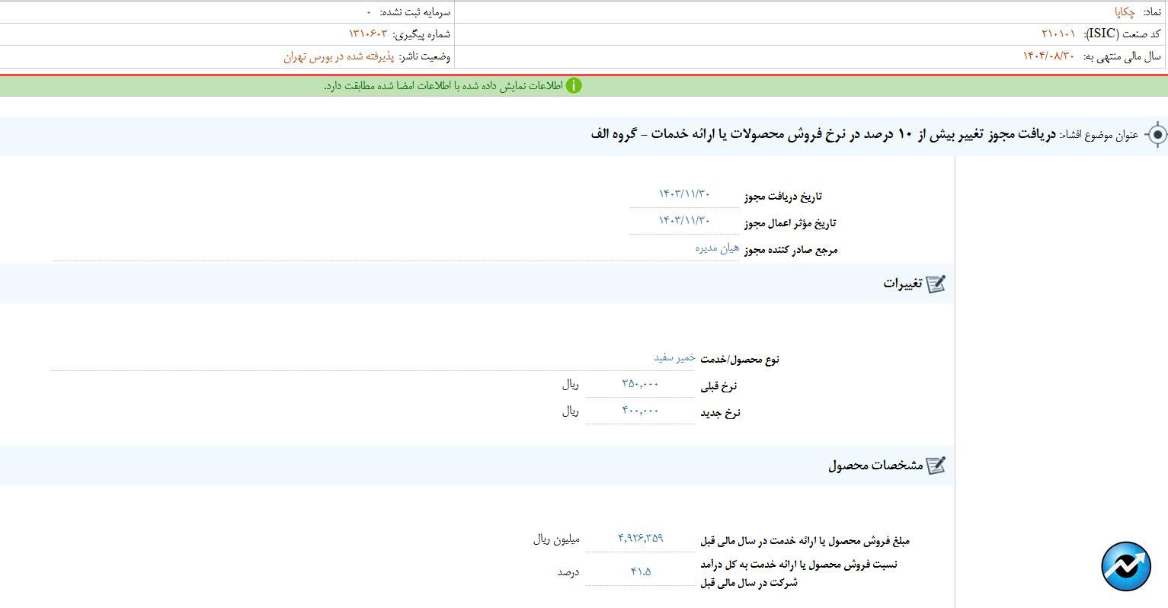Image resolution: width=1168 pixels, height=608 pixels.
Task: Click the تغییرات section heading text
Action: click(x=903, y=283)
